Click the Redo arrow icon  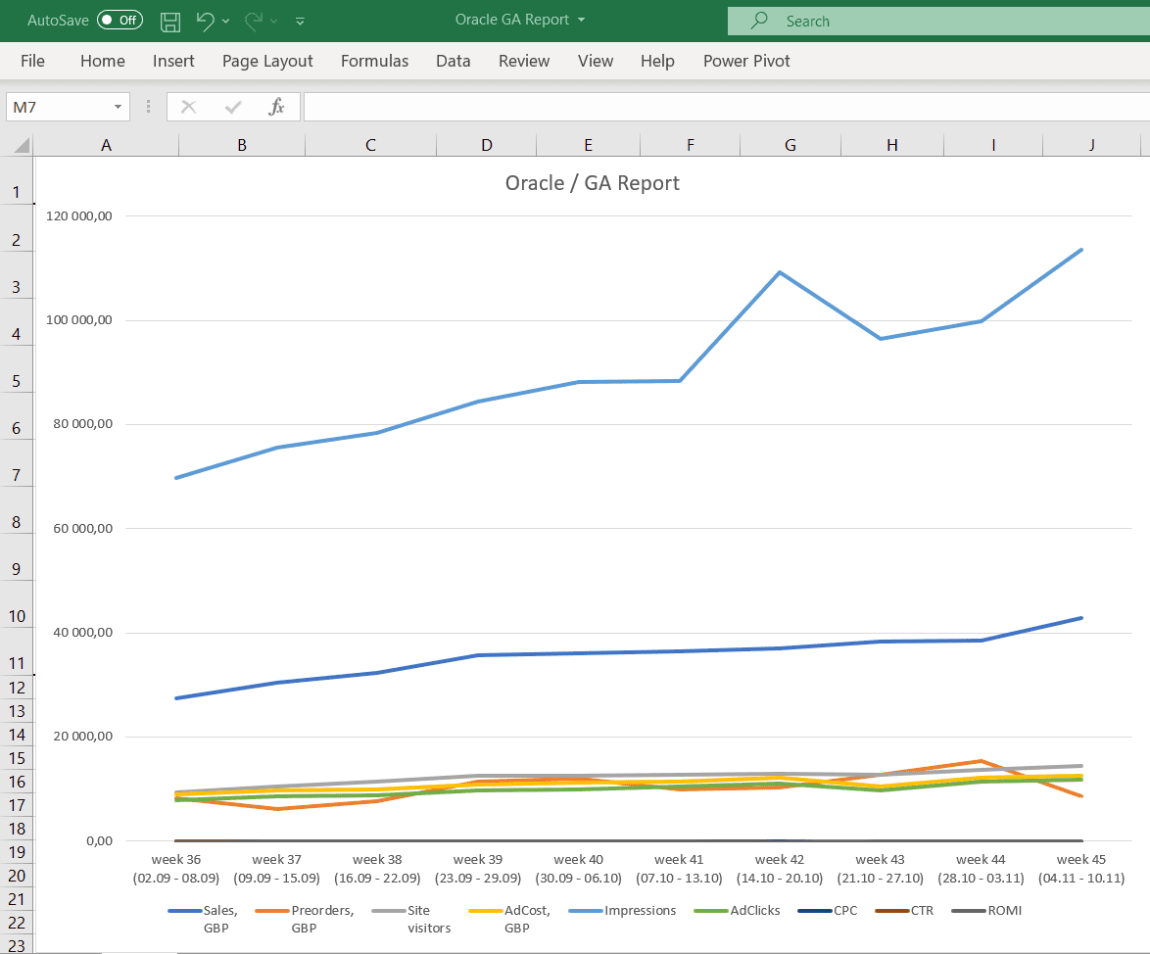point(254,22)
